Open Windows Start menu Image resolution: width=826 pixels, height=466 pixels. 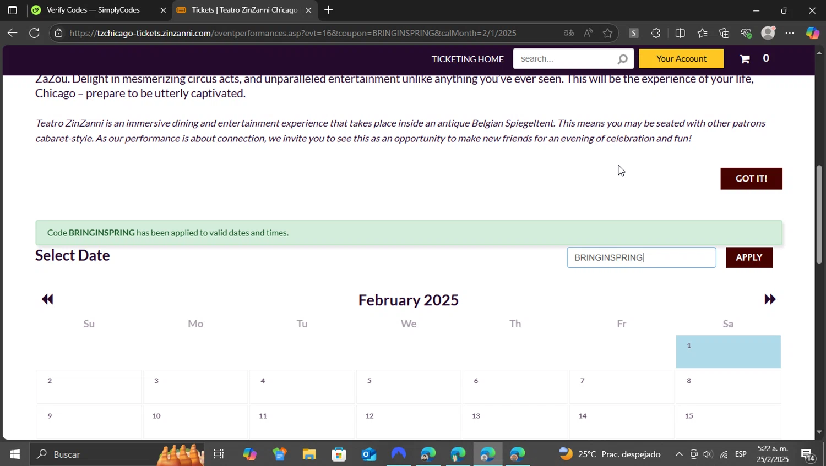click(x=15, y=454)
